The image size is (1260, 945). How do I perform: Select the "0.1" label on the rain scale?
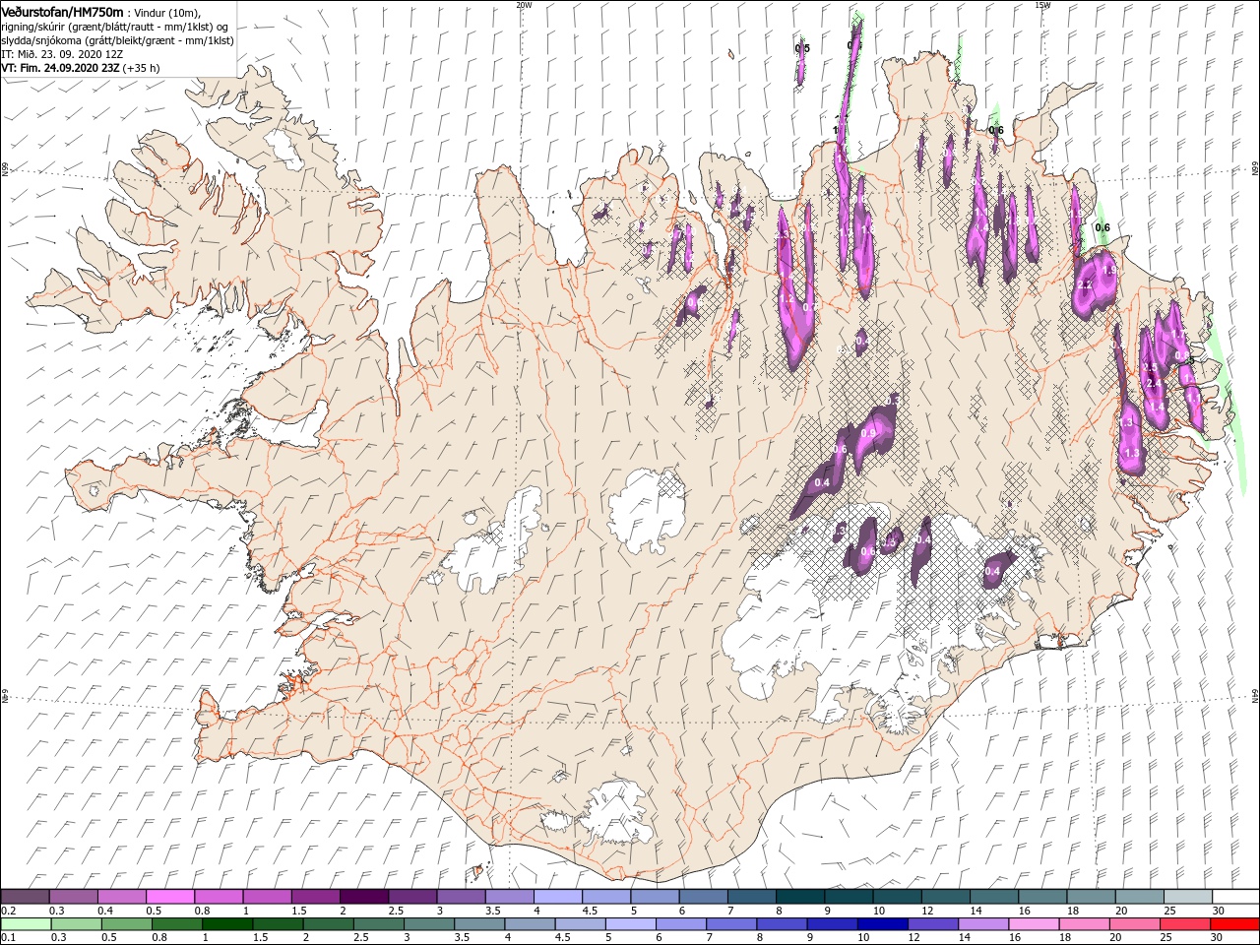point(8,938)
